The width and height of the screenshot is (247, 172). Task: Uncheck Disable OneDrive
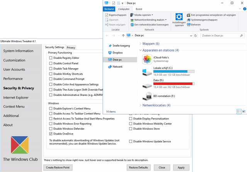tap(51, 134)
